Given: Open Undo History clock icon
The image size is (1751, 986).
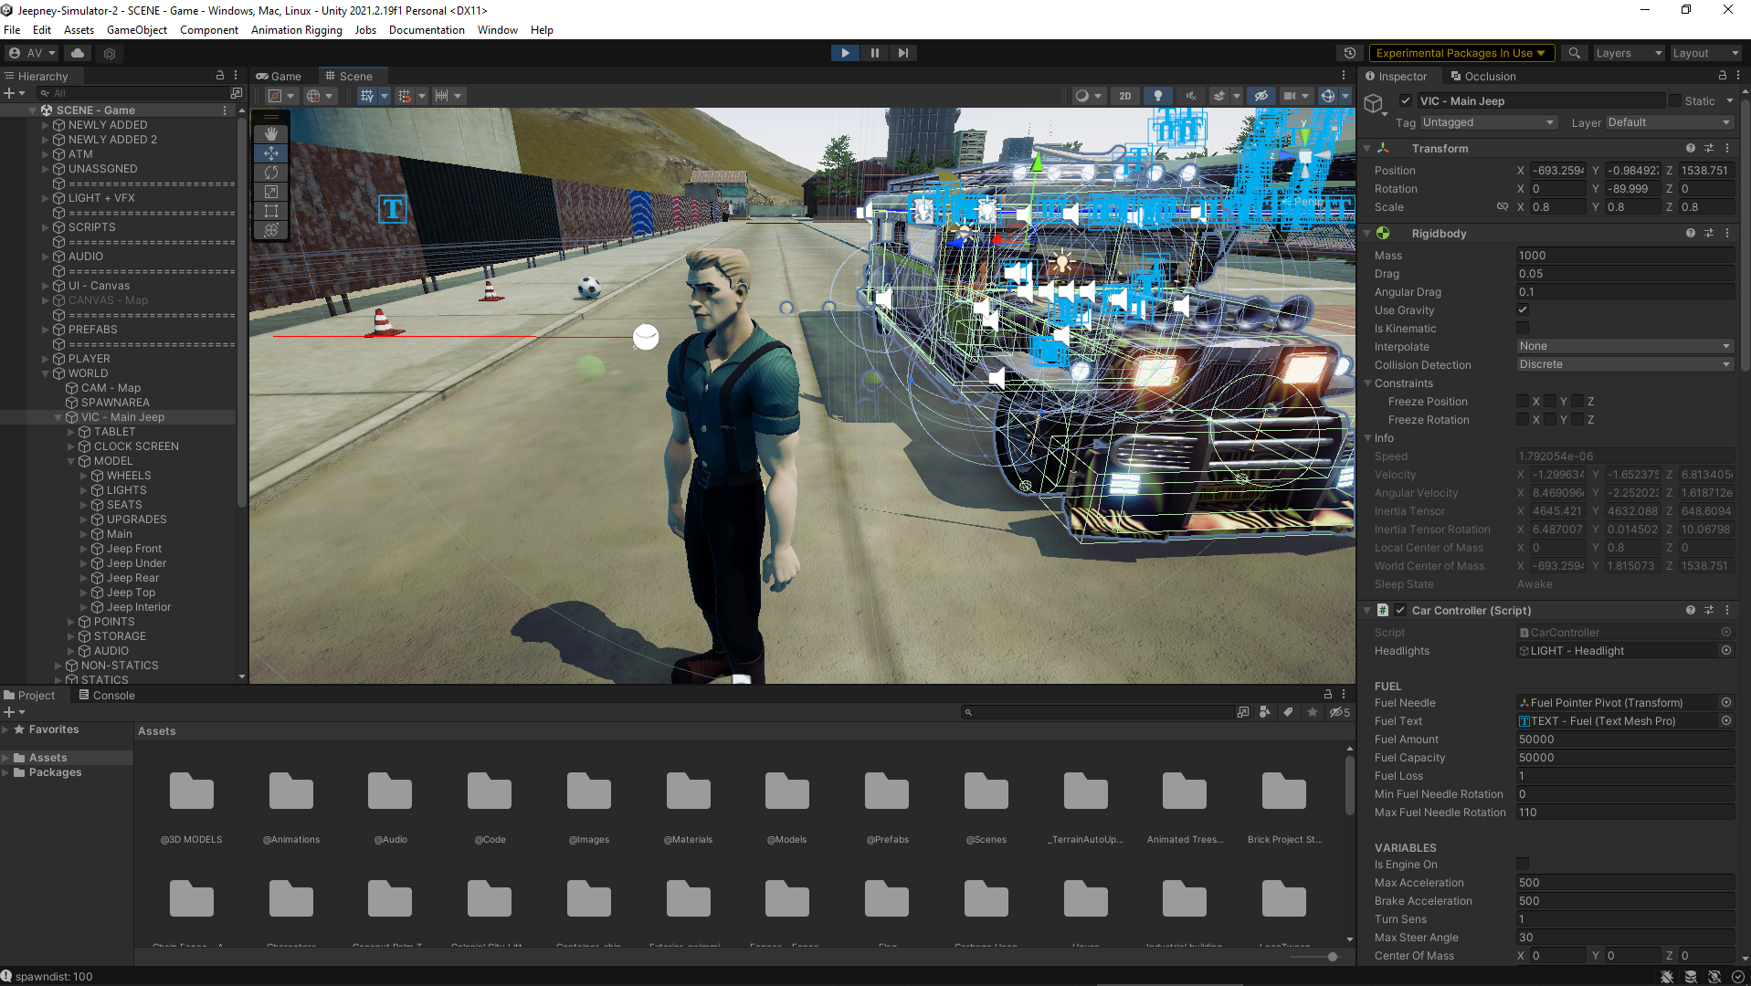Looking at the screenshot, I should 1349,53.
